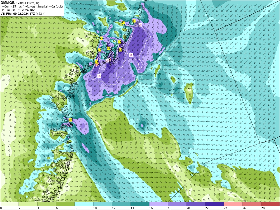Viewport: 280px width, 210px height.
Task: Select the 18–20 m/s purple legend swatch
Action: click(177, 204)
